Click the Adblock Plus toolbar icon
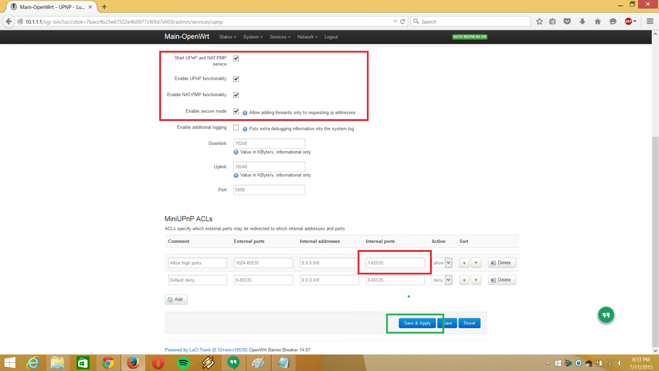 tap(628, 21)
